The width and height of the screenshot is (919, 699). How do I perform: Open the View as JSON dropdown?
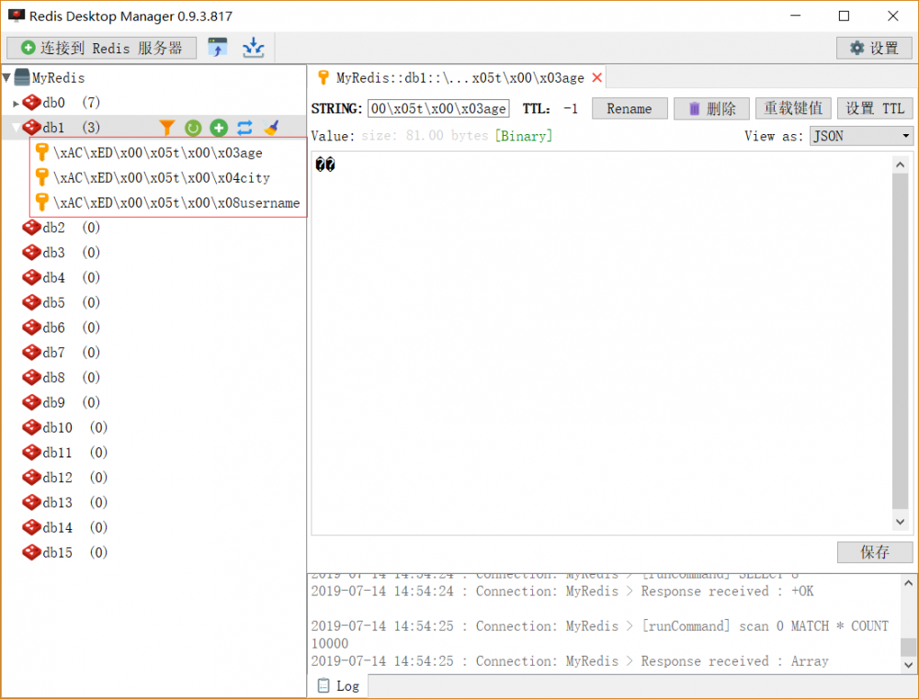point(860,135)
